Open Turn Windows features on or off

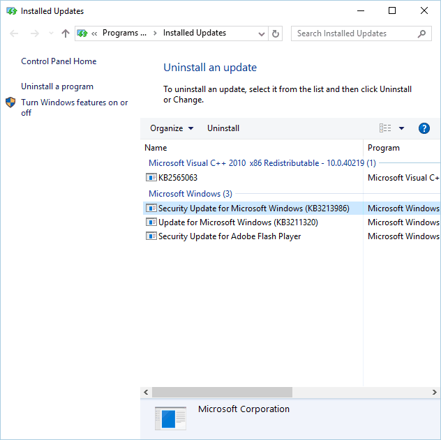[74, 107]
